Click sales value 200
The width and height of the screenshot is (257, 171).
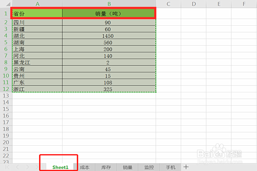tap(108, 49)
